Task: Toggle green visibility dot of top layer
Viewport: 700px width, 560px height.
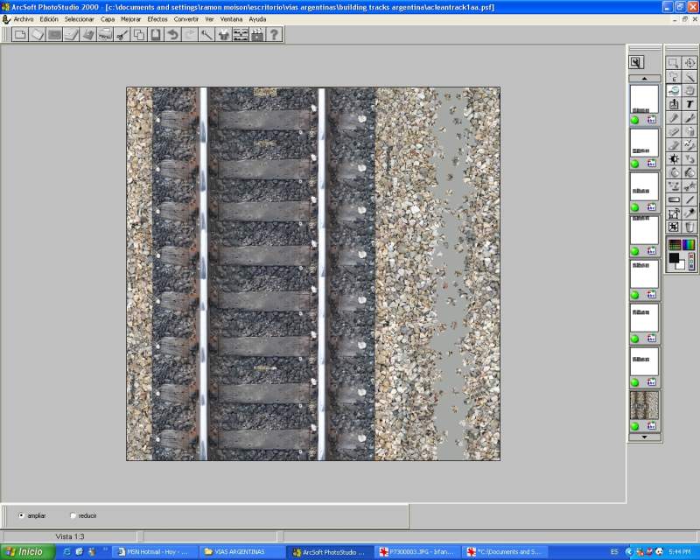Action: click(x=635, y=120)
